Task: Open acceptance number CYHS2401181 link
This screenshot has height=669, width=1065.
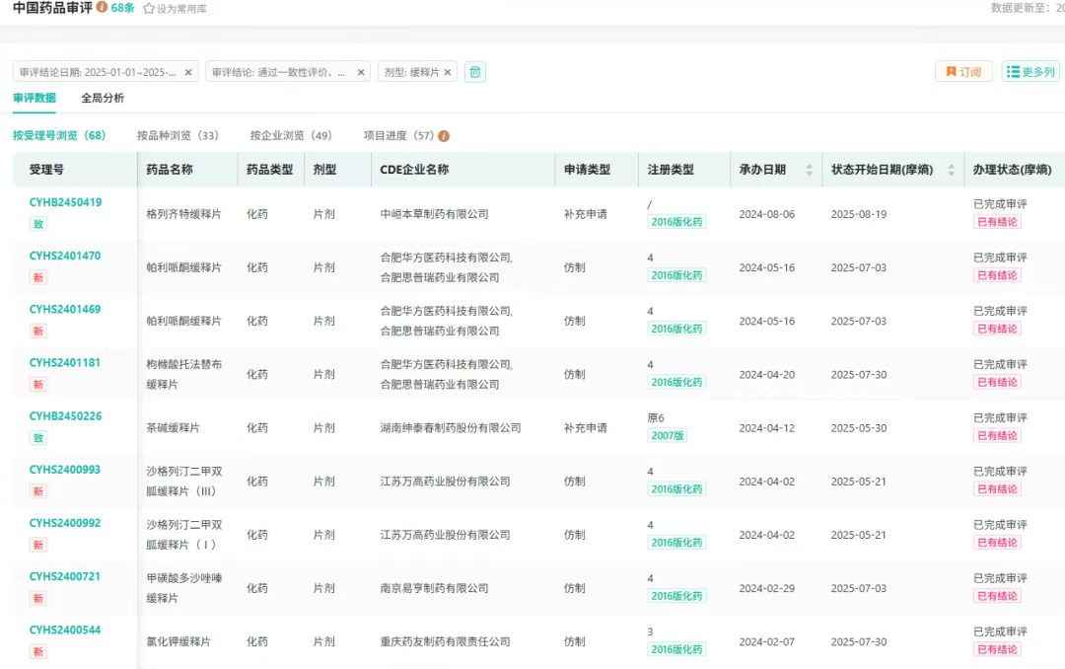Action: tap(65, 362)
